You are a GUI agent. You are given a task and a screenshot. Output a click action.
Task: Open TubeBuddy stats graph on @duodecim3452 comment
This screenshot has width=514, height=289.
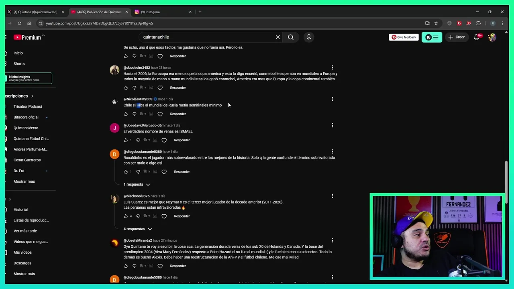(151, 88)
